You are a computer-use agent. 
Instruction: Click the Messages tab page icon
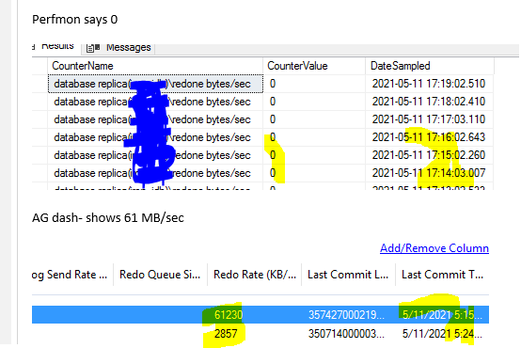93,48
